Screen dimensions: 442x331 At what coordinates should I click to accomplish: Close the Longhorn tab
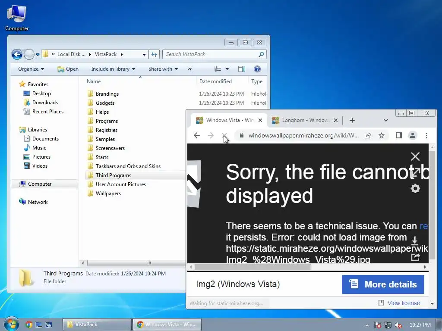pos(336,120)
